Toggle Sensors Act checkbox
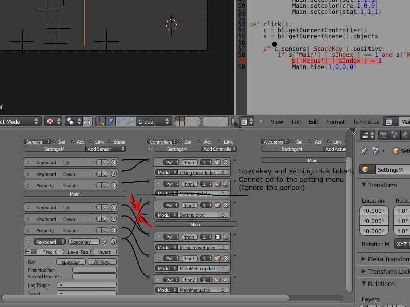Image resolution: width=410 pixels, height=307 pixels. (72, 142)
